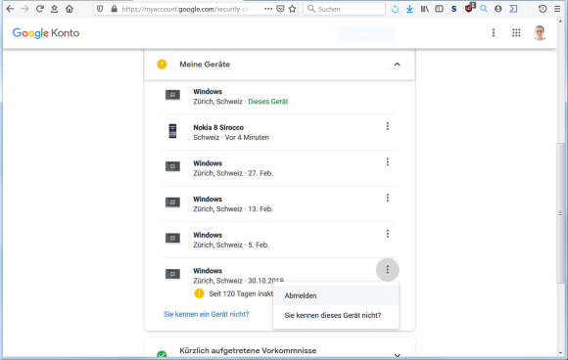Reload the current page
Screen dimensions: 568x360
point(39,9)
